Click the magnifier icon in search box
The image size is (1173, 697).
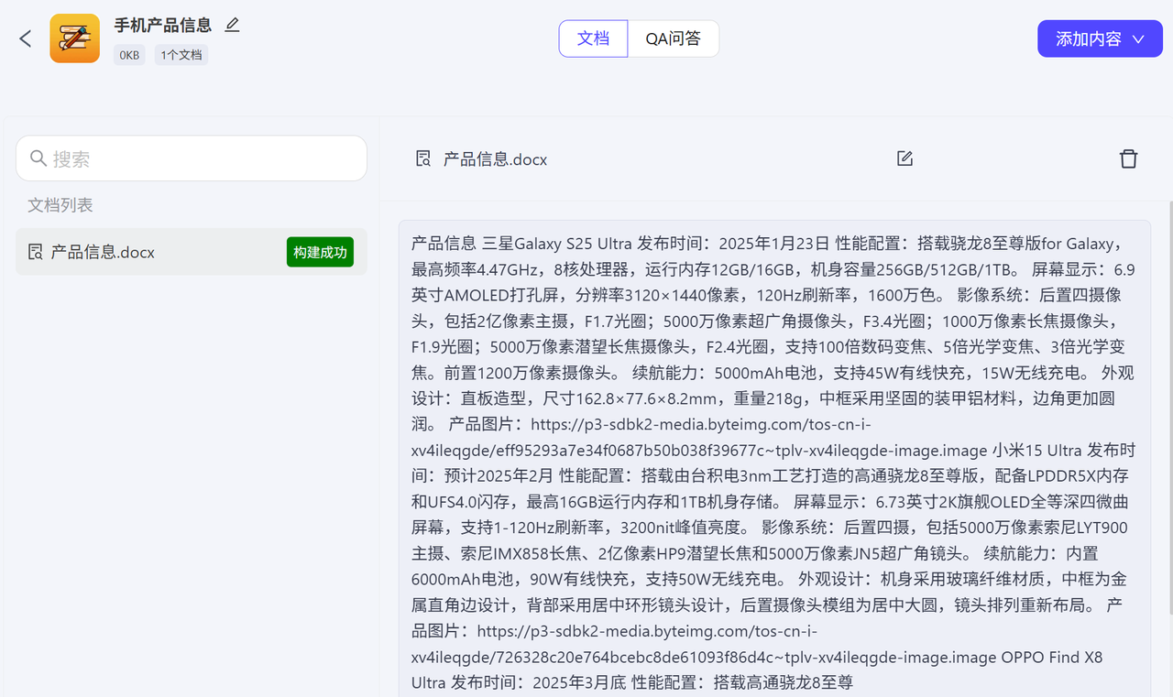(38, 158)
